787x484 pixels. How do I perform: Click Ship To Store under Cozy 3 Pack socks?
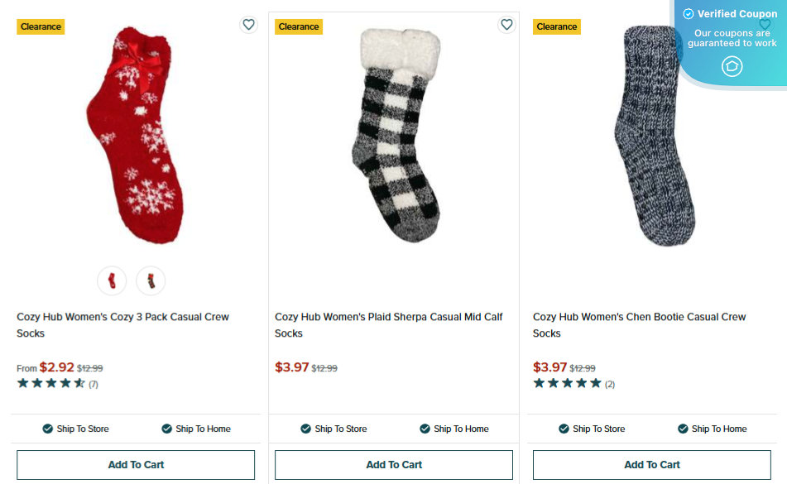pyautogui.click(x=75, y=429)
